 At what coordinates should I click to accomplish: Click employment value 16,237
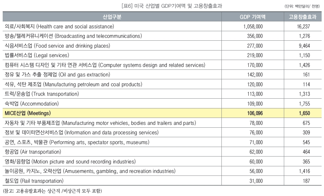303,26
